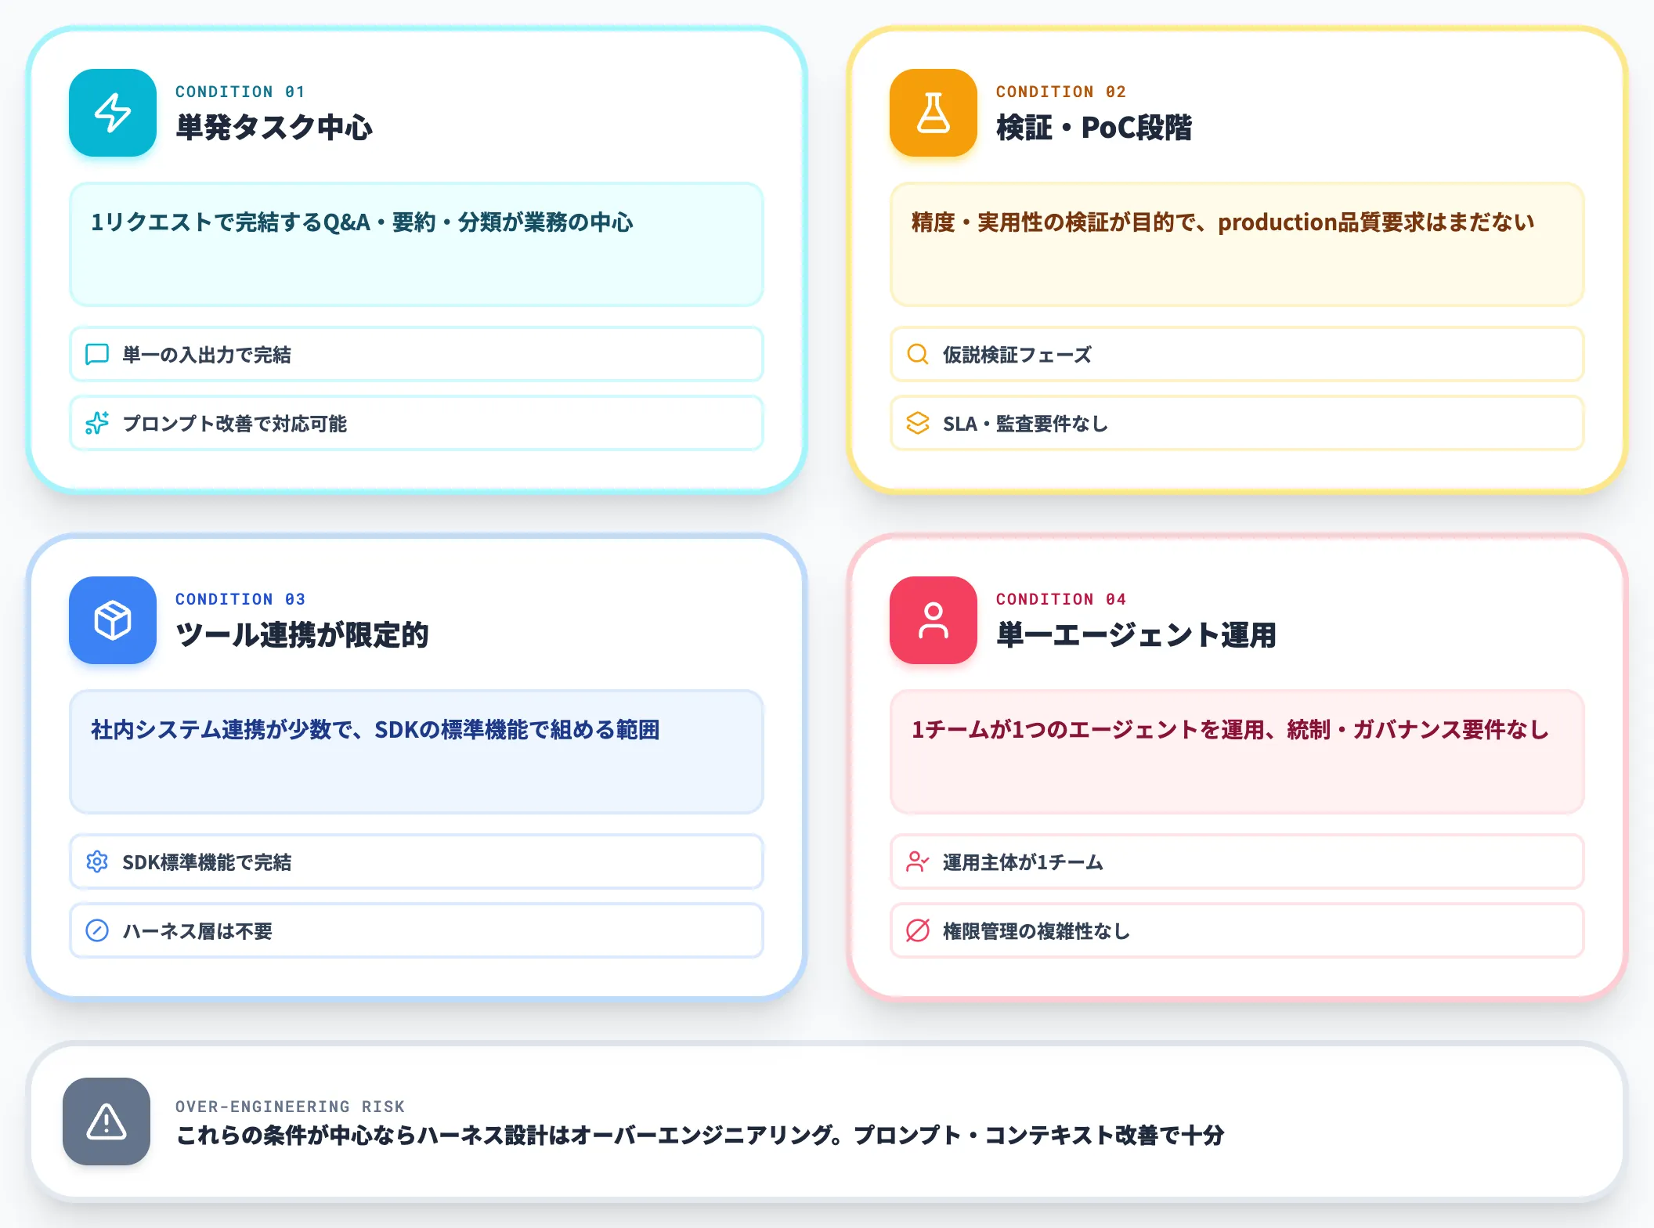
Task: Click the user-check icon beside 運用主体が1チーム
Action: [x=918, y=862]
